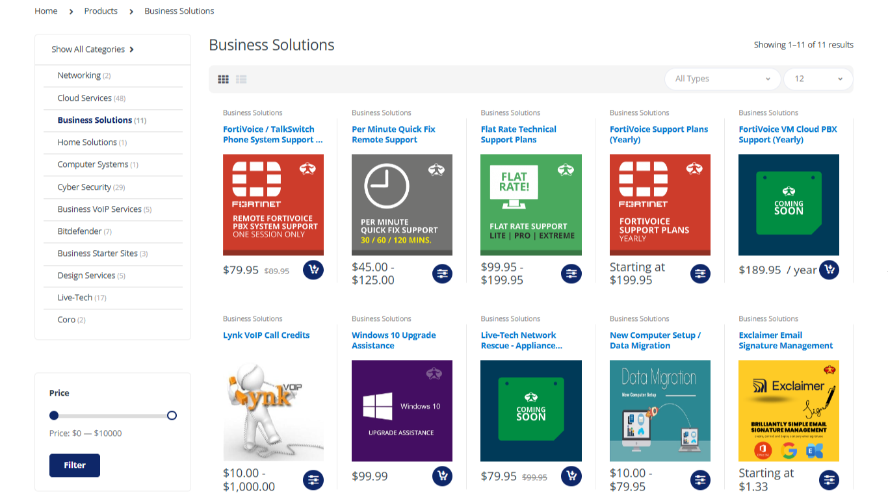Screen dimensions: 888x499
Task: Open the Per Minute Quick Fix Support image
Action: (x=402, y=205)
